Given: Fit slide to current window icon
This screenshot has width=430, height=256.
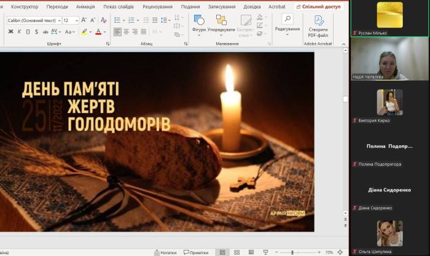Looking at the screenshot, I should click(340, 252).
